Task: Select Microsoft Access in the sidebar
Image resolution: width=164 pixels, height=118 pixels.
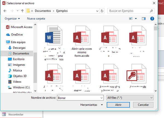Action: coord(21,27)
